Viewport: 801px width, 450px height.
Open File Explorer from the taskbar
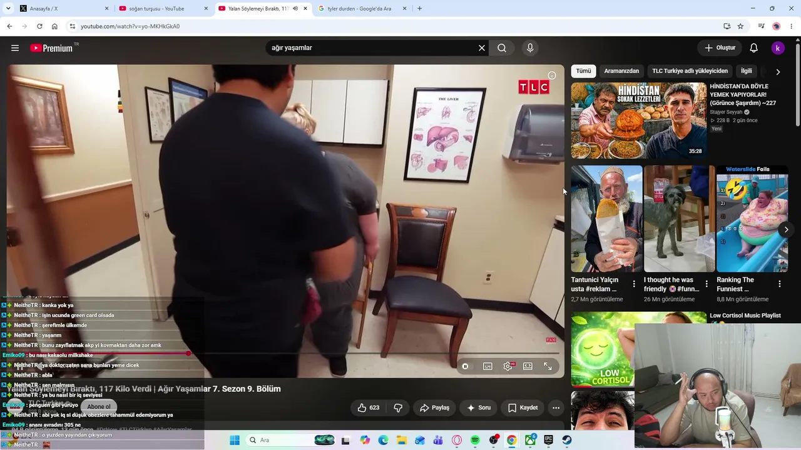(402, 441)
